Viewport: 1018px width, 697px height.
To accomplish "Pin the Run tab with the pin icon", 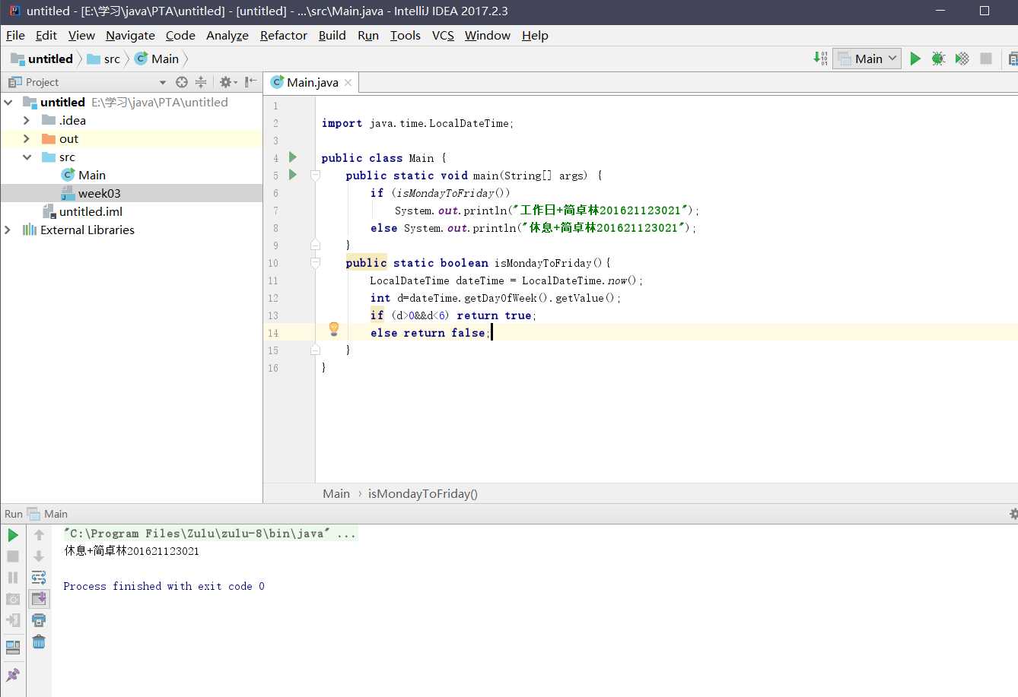I will pyautogui.click(x=13, y=674).
